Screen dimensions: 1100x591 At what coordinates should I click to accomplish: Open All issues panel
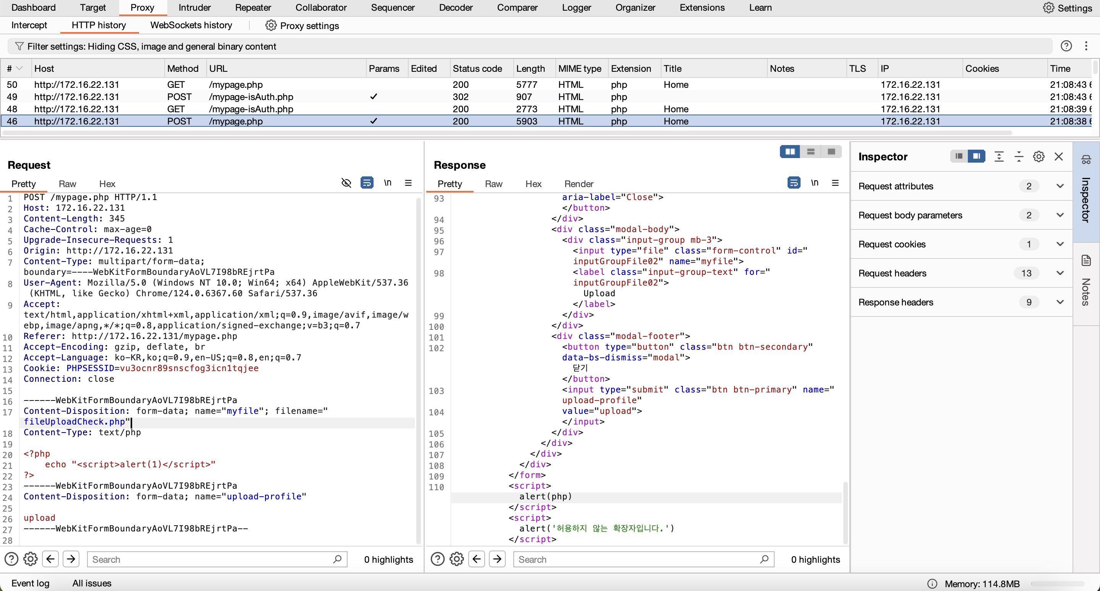coord(92,583)
